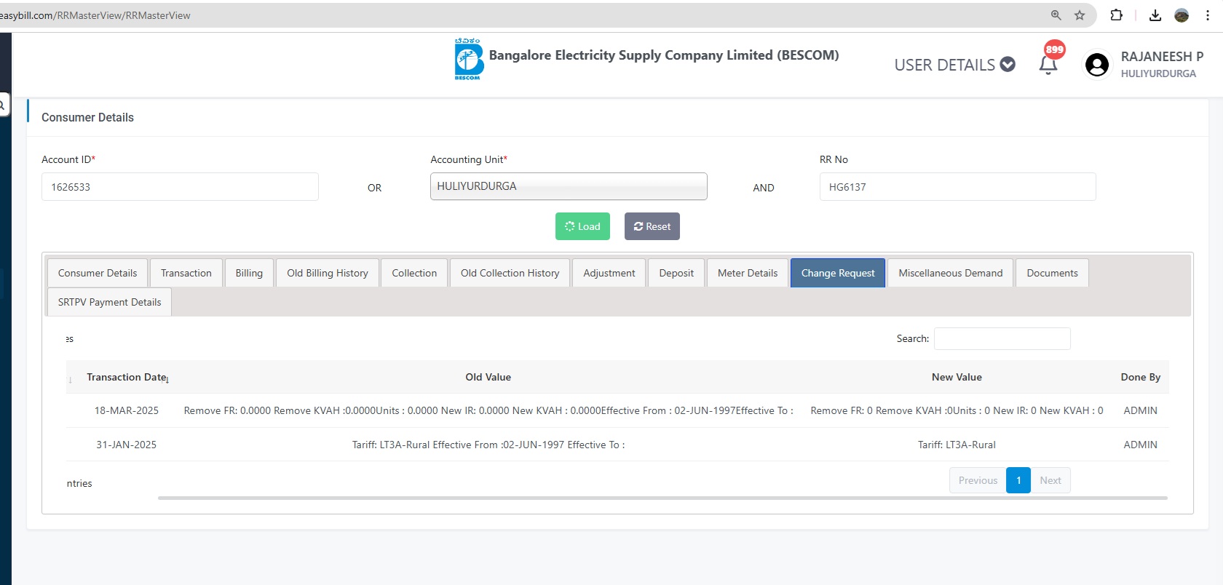Open the Documents tab
1223x585 pixels.
[1052, 273]
